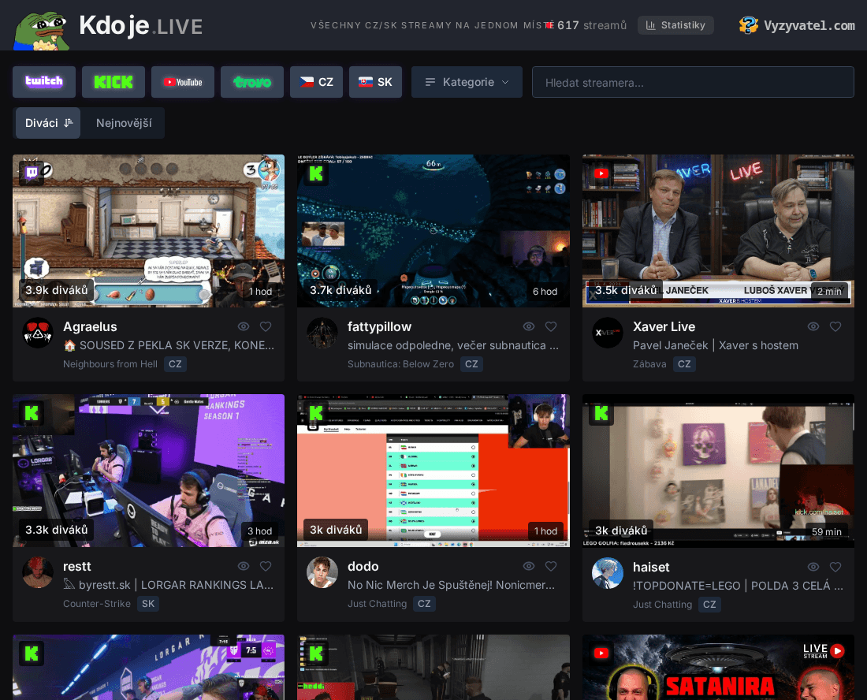Add haiset to favorites
The height and width of the screenshot is (700, 867).
[835, 565]
